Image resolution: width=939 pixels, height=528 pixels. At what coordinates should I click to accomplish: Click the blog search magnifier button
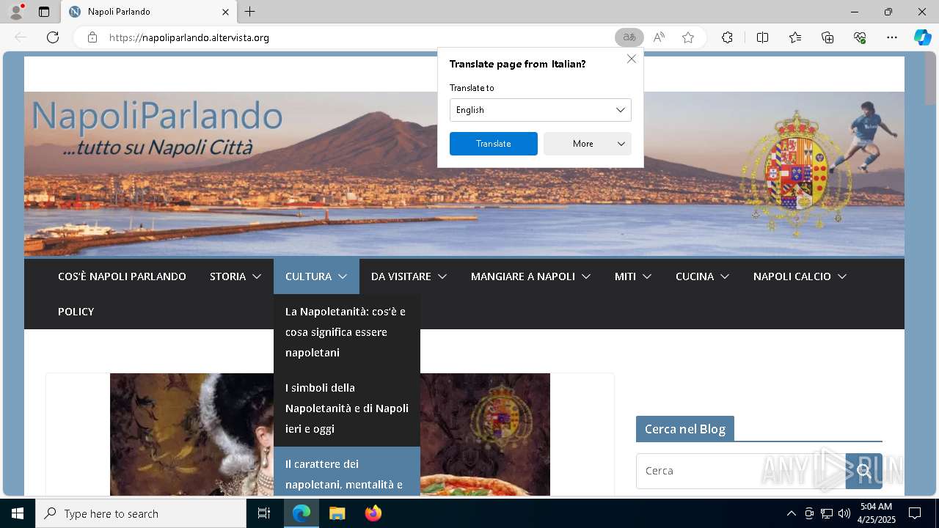[x=863, y=471]
